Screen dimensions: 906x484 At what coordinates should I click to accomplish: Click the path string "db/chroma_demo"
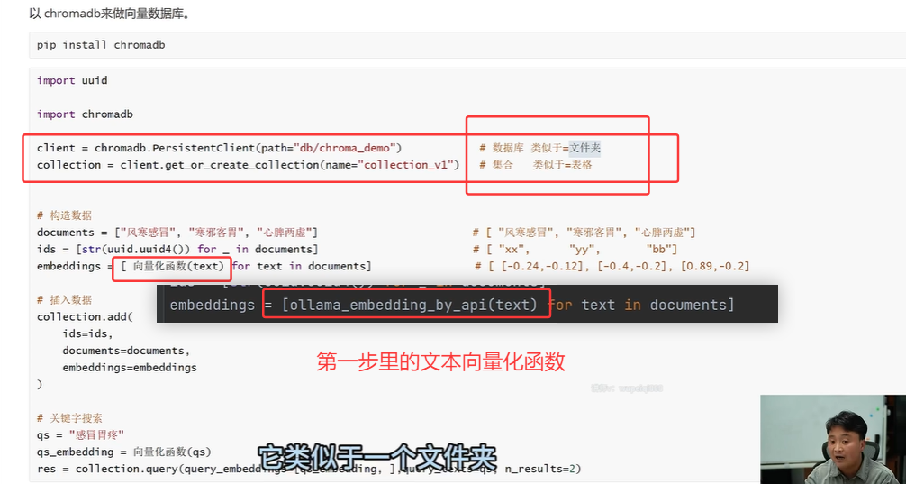coord(345,148)
